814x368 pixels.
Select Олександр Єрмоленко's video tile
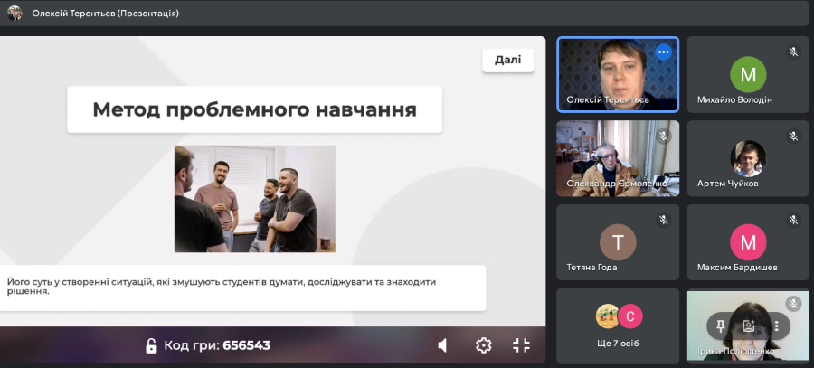(x=617, y=158)
